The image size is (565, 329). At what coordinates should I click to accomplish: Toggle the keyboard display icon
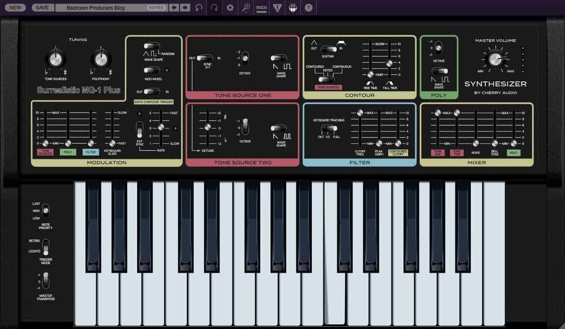tap(293, 8)
